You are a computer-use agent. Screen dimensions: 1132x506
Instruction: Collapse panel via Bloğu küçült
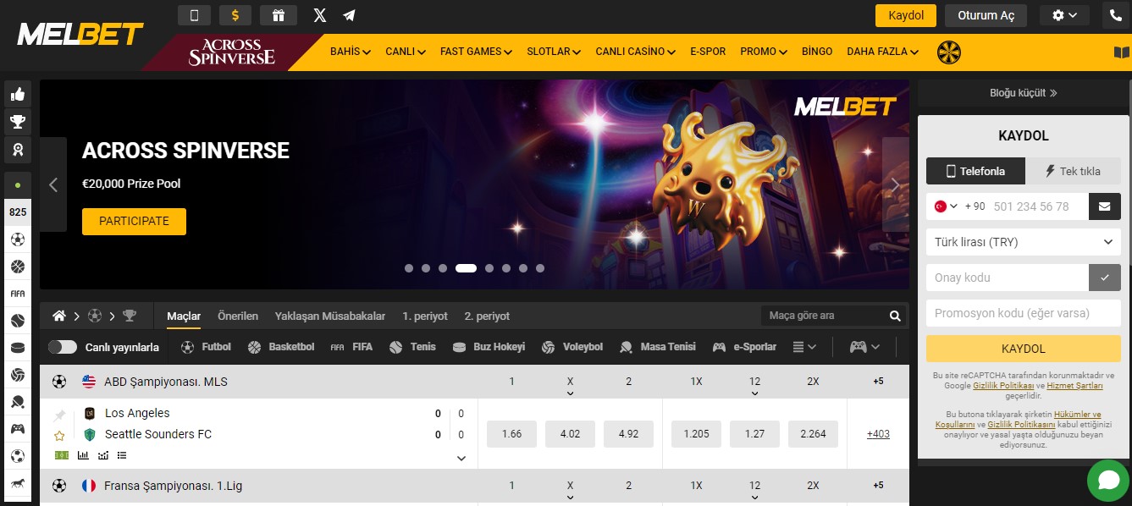pos(1024,93)
